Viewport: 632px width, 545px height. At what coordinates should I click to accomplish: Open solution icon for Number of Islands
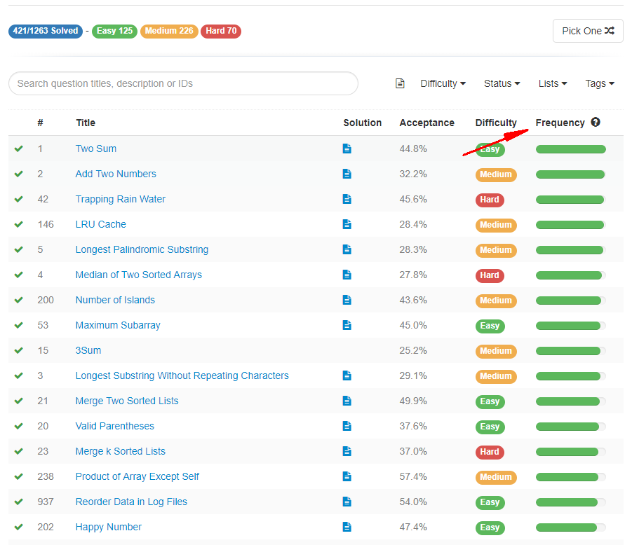point(347,300)
